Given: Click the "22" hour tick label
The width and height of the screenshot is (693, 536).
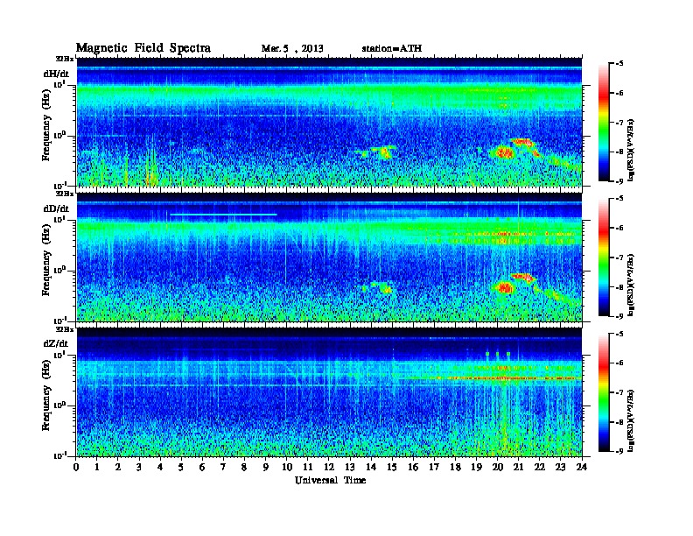Looking at the screenshot, I should (540, 467).
